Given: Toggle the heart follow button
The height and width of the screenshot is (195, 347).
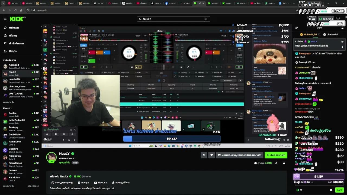Looking at the screenshot, I should click(x=212, y=155).
